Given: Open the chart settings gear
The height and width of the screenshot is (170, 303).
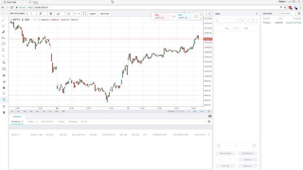Looking at the screenshot, I should (x=51, y=13).
